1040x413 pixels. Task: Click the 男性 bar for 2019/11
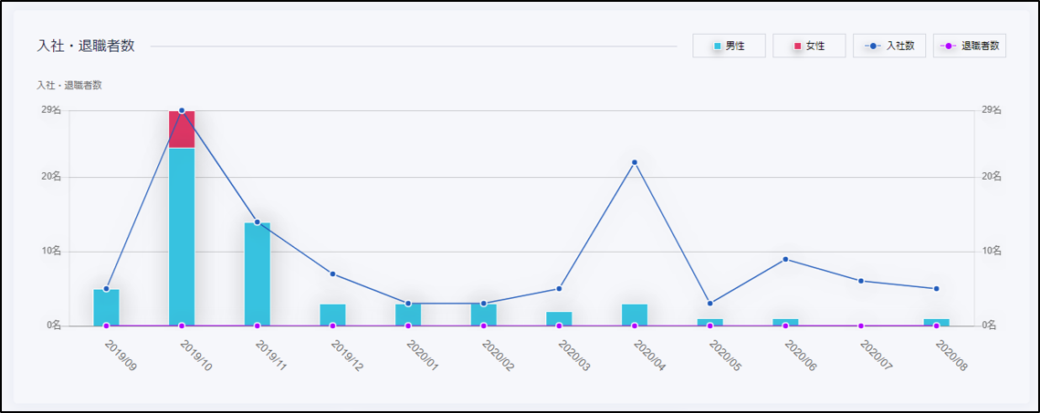(x=257, y=274)
